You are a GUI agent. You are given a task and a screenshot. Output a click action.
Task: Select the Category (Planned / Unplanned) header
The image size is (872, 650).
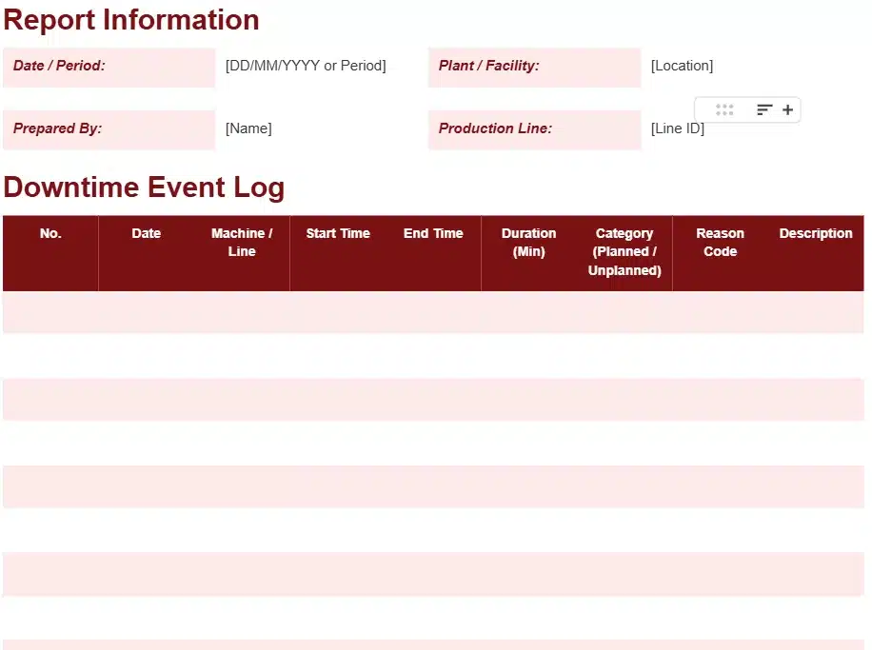click(x=624, y=251)
